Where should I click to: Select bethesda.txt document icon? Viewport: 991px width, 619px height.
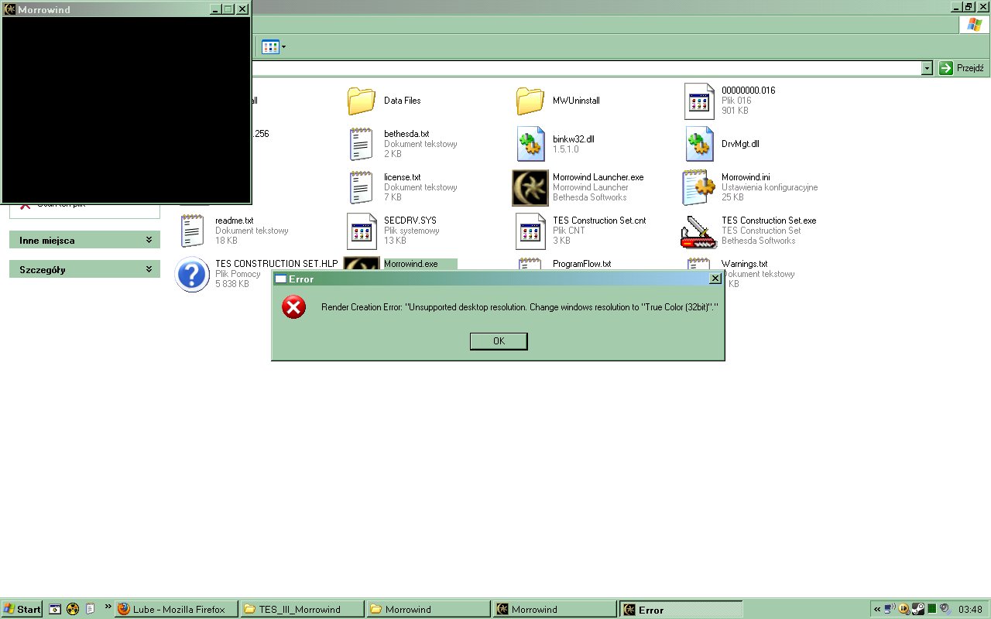click(x=361, y=144)
